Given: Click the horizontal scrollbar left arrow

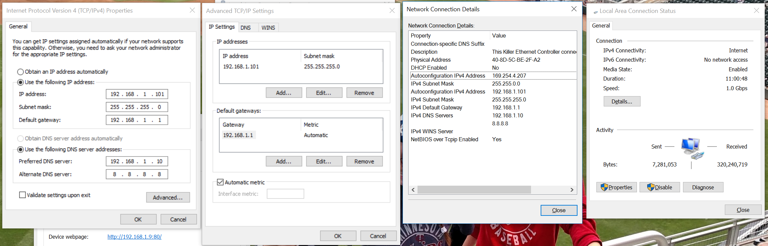Looking at the screenshot, I should click(x=413, y=190).
